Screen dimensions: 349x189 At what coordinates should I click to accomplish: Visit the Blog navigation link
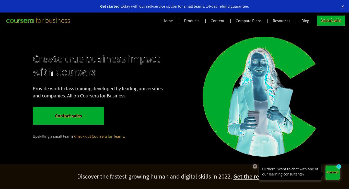[305, 21]
